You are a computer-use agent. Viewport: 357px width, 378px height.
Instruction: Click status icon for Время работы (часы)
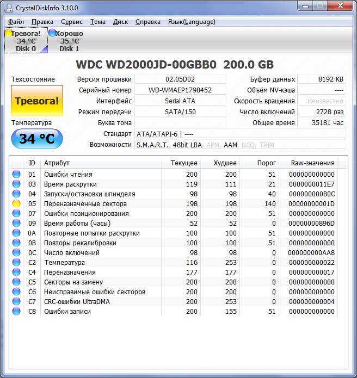pos(16,223)
